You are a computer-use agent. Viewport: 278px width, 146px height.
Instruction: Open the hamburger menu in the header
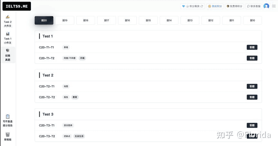(273, 6)
